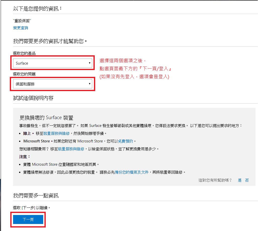Open the 免費預約 link
This screenshot has width=258, height=231.
tap(125, 141)
